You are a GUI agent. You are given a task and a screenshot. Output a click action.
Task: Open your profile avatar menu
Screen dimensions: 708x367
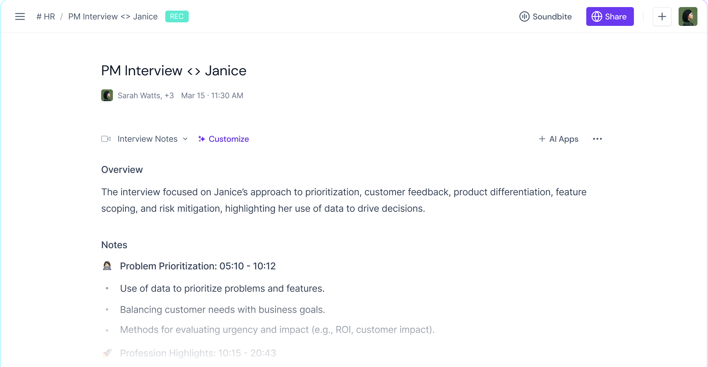point(688,16)
